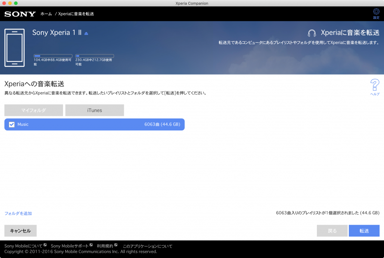The image size is (384, 258).
Task: Open Sony Mobileサポート link
Action: point(69,246)
